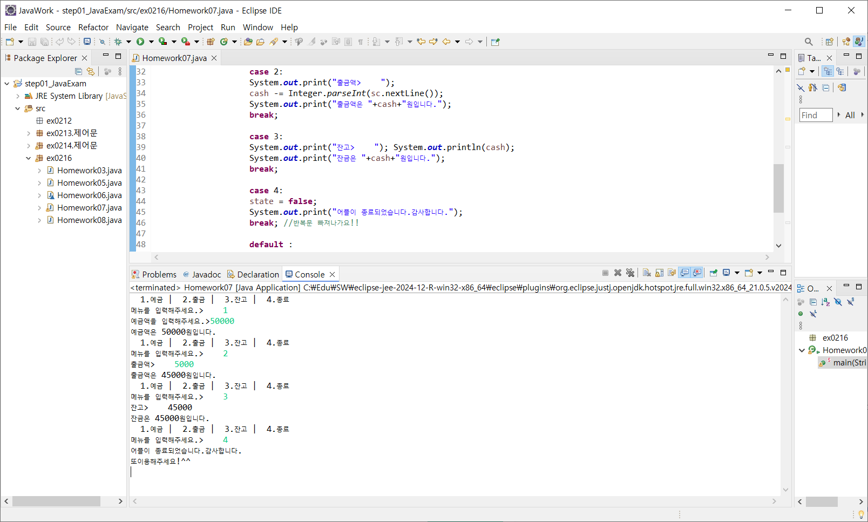Click the All filter in Task List
868x522 pixels.
[x=850, y=115]
